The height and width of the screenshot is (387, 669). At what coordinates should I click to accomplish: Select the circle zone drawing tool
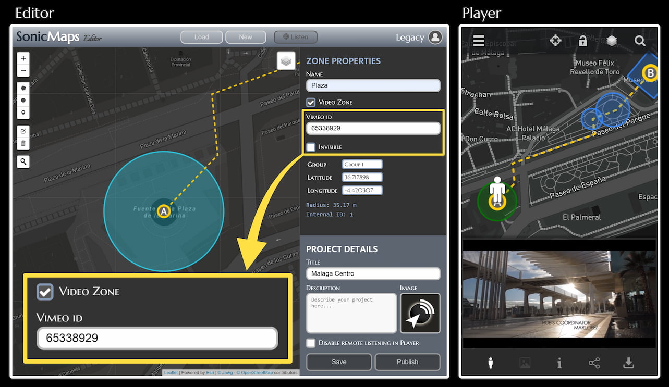23,100
